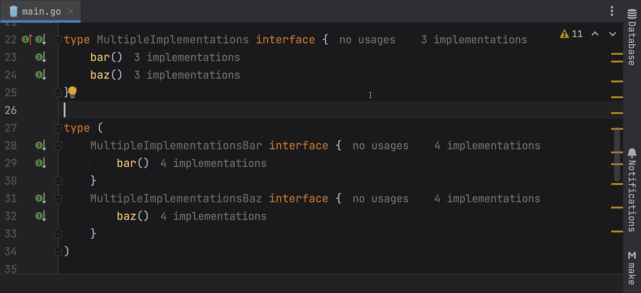
Task: Open the Notifications tool window
Action: pyautogui.click(x=632, y=189)
